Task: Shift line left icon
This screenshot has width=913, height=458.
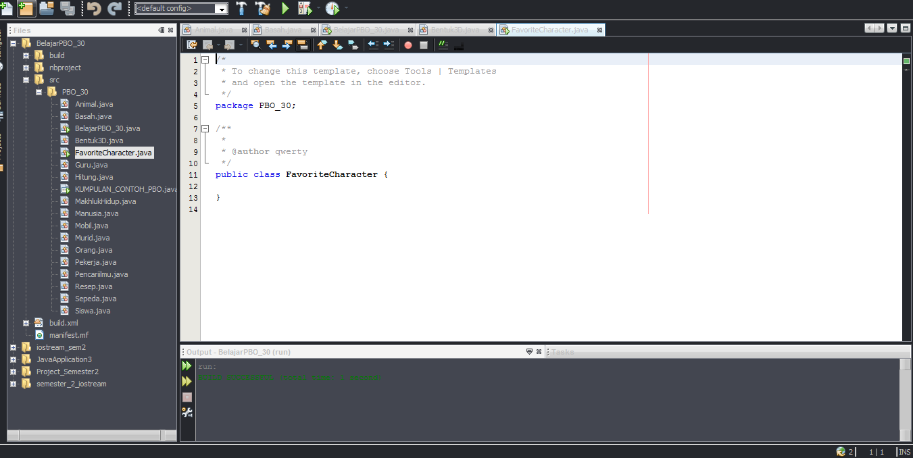Action: [x=373, y=45]
